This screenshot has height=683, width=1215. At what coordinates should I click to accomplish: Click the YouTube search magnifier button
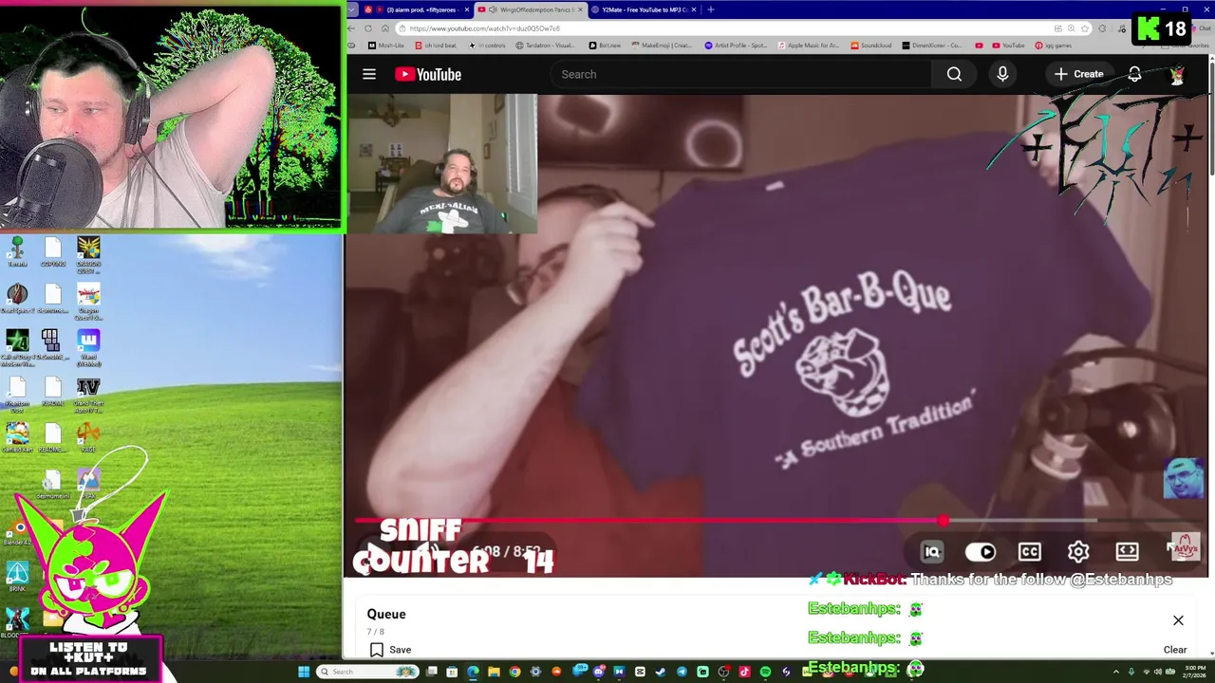[954, 74]
